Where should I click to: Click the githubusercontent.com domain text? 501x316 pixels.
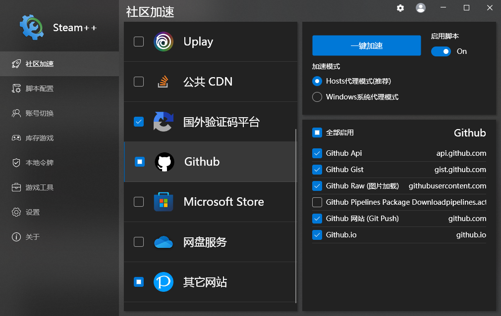tap(447, 186)
